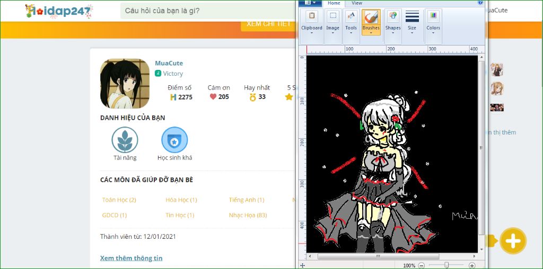
Task: Click the H points icon beside 2275
Action: [x=173, y=97]
